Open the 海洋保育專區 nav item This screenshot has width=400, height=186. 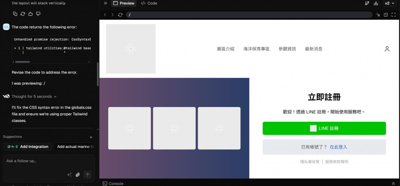click(256, 49)
